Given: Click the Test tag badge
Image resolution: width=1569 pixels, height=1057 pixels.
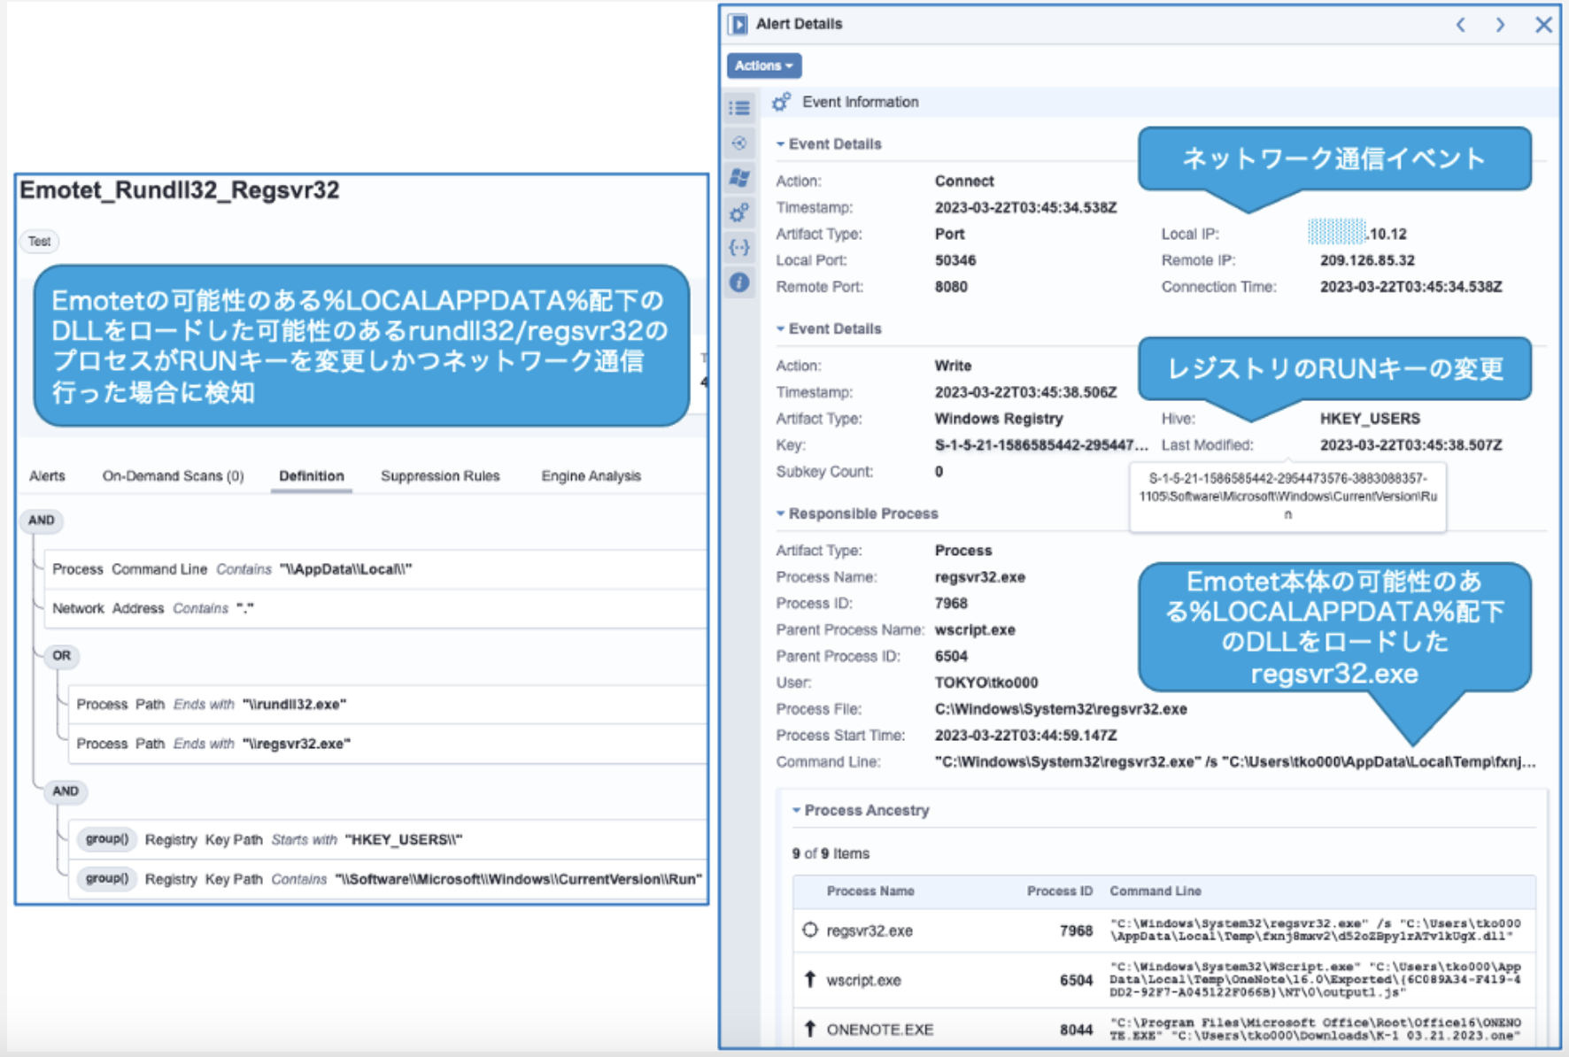Looking at the screenshot, I should 39,241.
